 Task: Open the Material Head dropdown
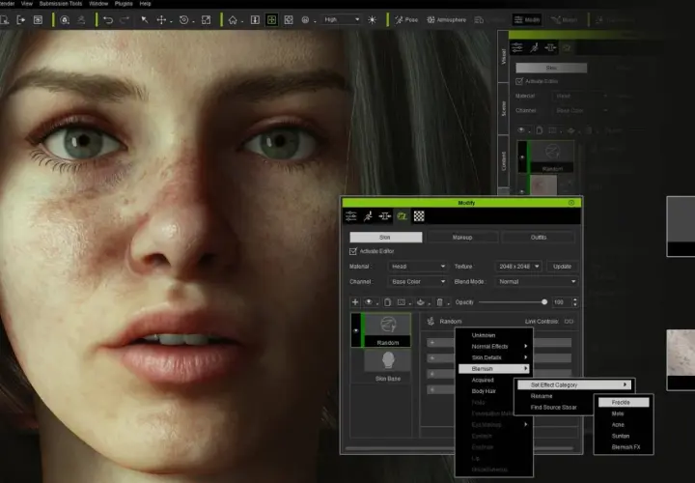pyautogui.click(x=418, y=266)
